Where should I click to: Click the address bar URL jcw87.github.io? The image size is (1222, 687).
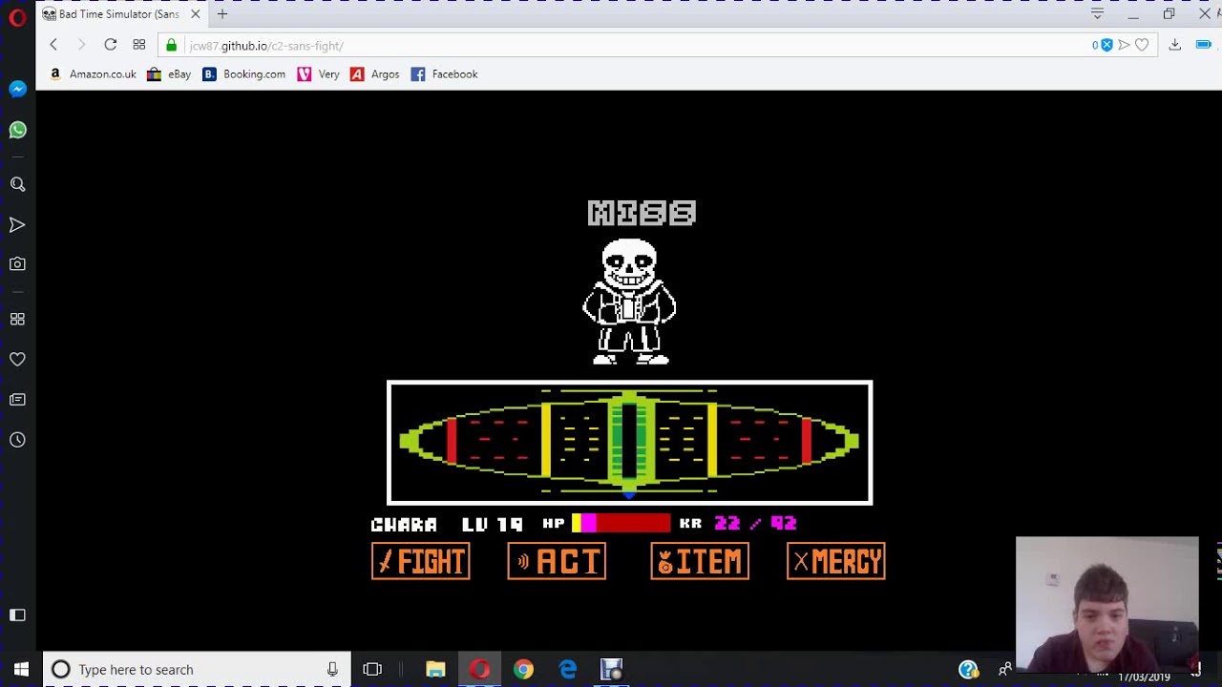tap(266, 46)
